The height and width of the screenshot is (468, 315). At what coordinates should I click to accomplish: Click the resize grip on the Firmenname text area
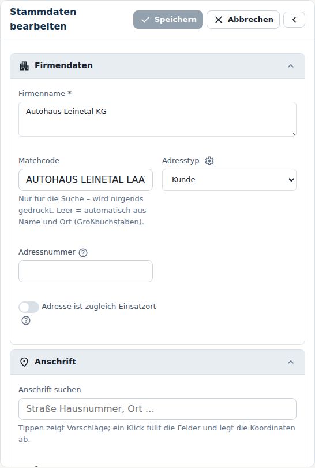[293, 133]
